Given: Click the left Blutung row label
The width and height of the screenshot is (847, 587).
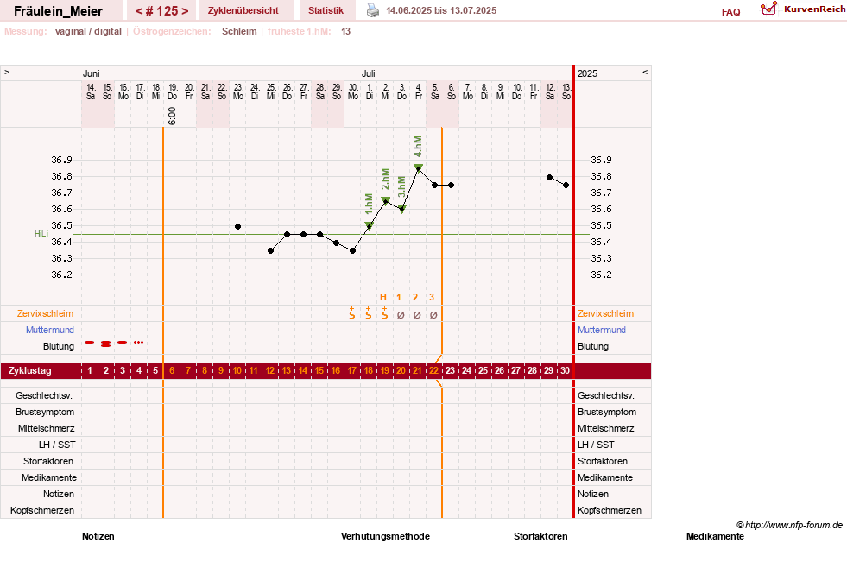Looking at the screenshot, I should pyautogui.click(x=59, y=346).
